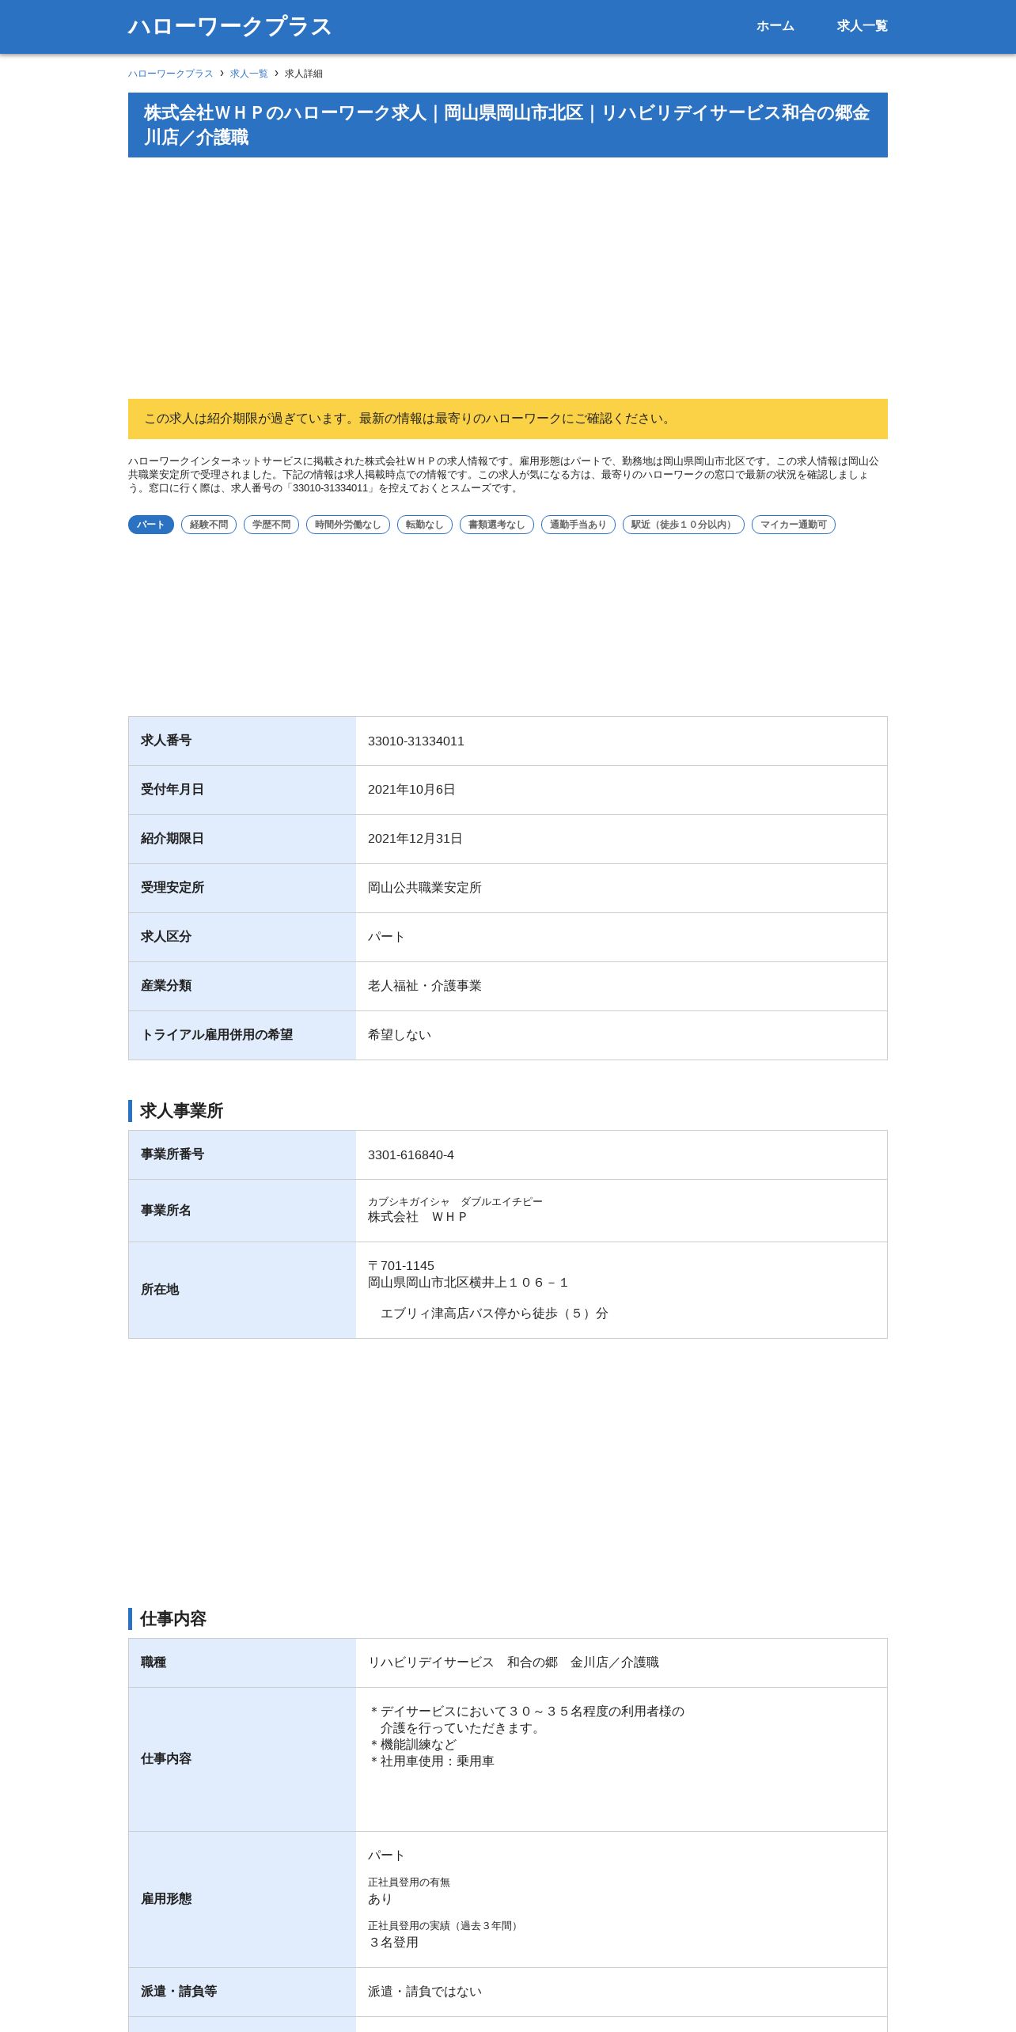Go to 求人一覧 breadcrumb link
The width and height of the screenshot is (1016, 2032).
[249, 74]
